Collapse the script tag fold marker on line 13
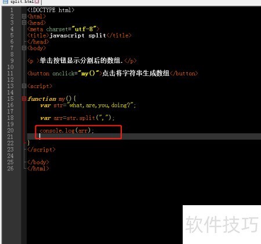 pos(24,86)
